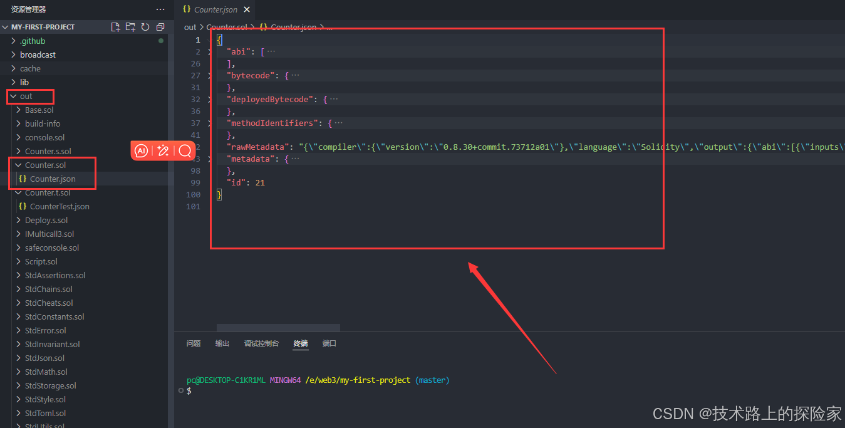Expand the build-info folder
The height and width of the screenshot is (428, 845).
[84, 123]
